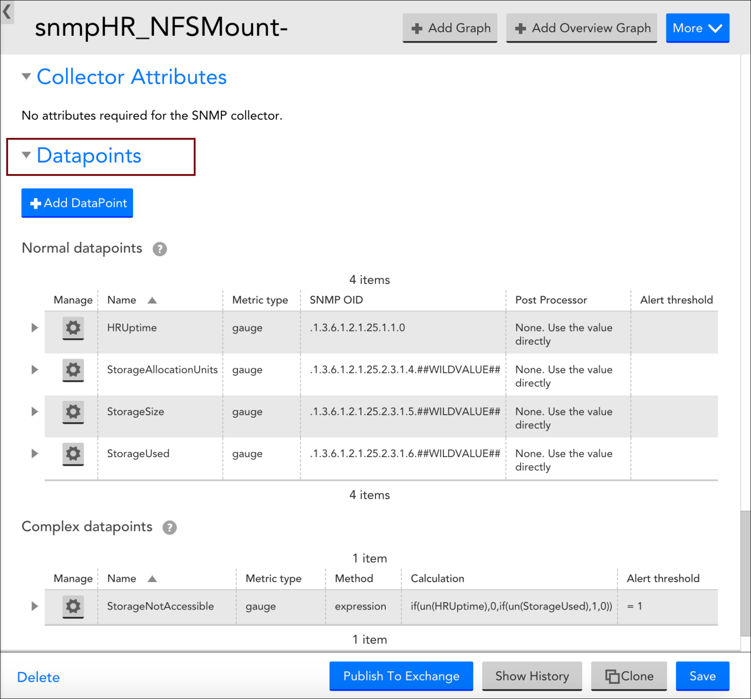
Task: Sort normal datapoints by Name column
Action: click(x=122, y=300)
